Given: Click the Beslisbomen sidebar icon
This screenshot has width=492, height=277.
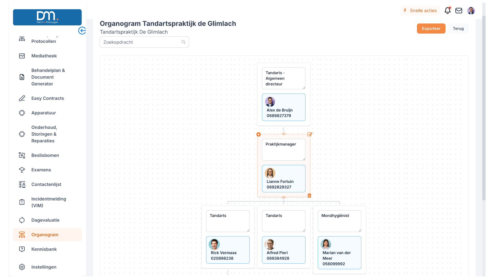Looking at the screenshot, I should 22,155.
